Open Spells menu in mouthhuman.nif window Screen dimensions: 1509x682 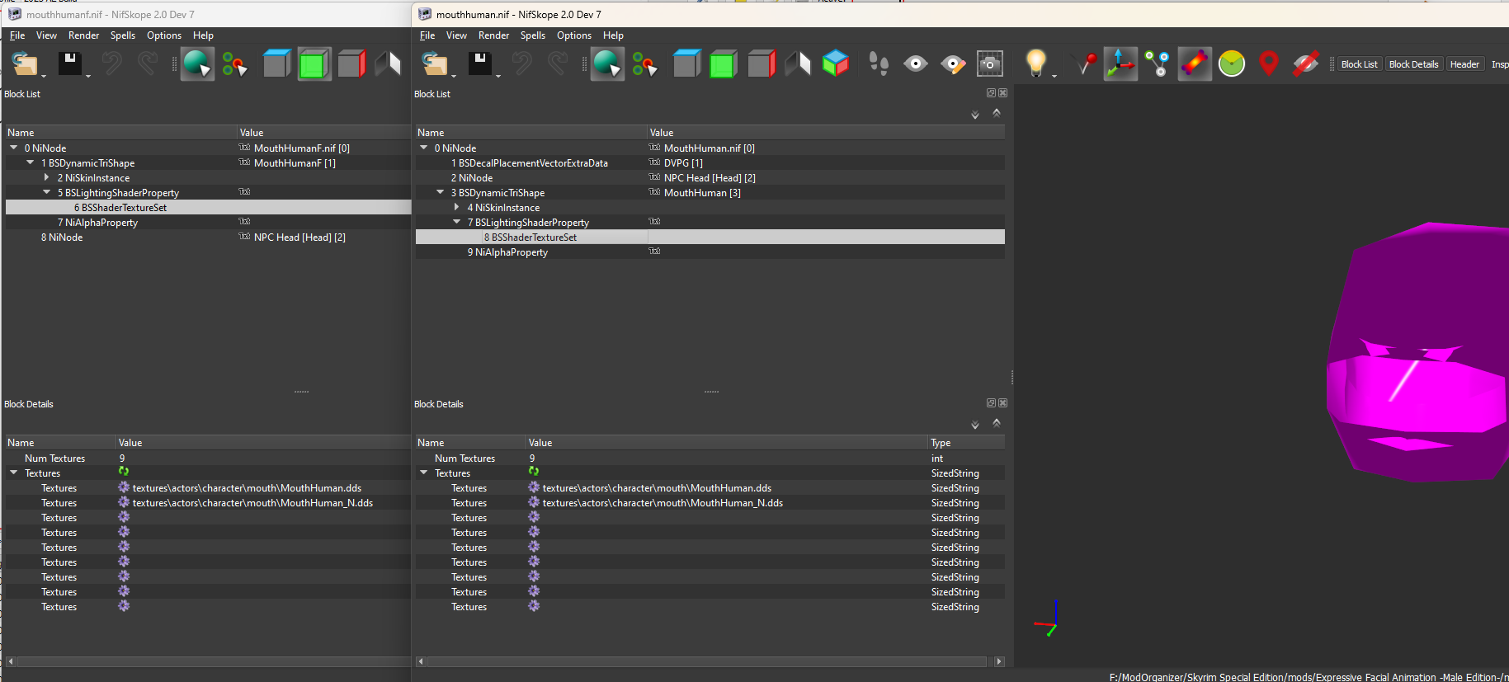(533, 35)
